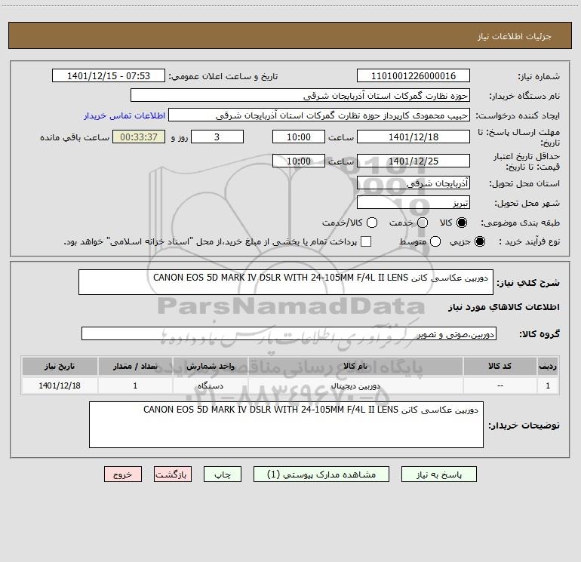Click the table date cell 1401/12/18
The height and width of the screenshot is (562, 581).
click(60, 385)
